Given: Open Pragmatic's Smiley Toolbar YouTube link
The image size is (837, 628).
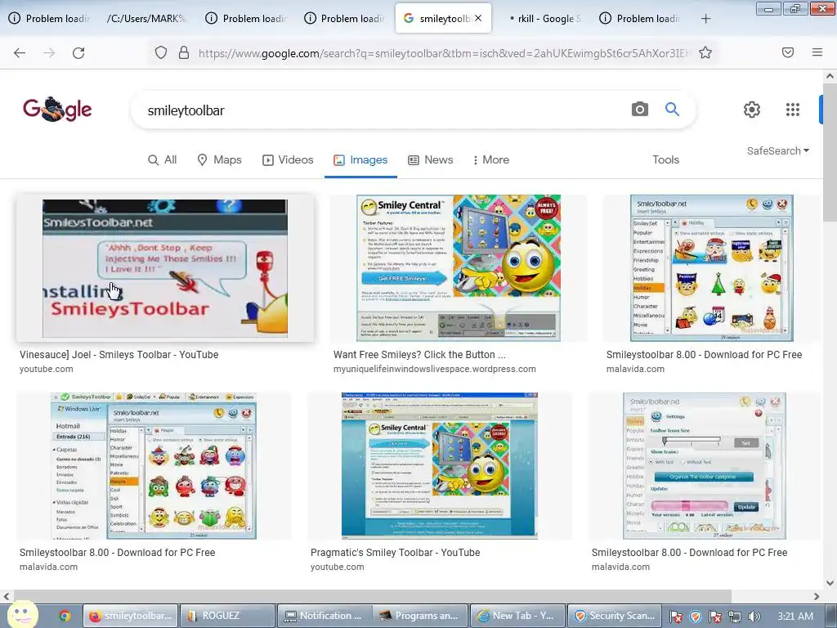Looking at the screenshot, I should [x=395, y=553].
